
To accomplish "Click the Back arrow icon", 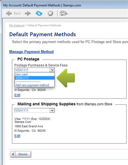I will (x=9, y=13).
